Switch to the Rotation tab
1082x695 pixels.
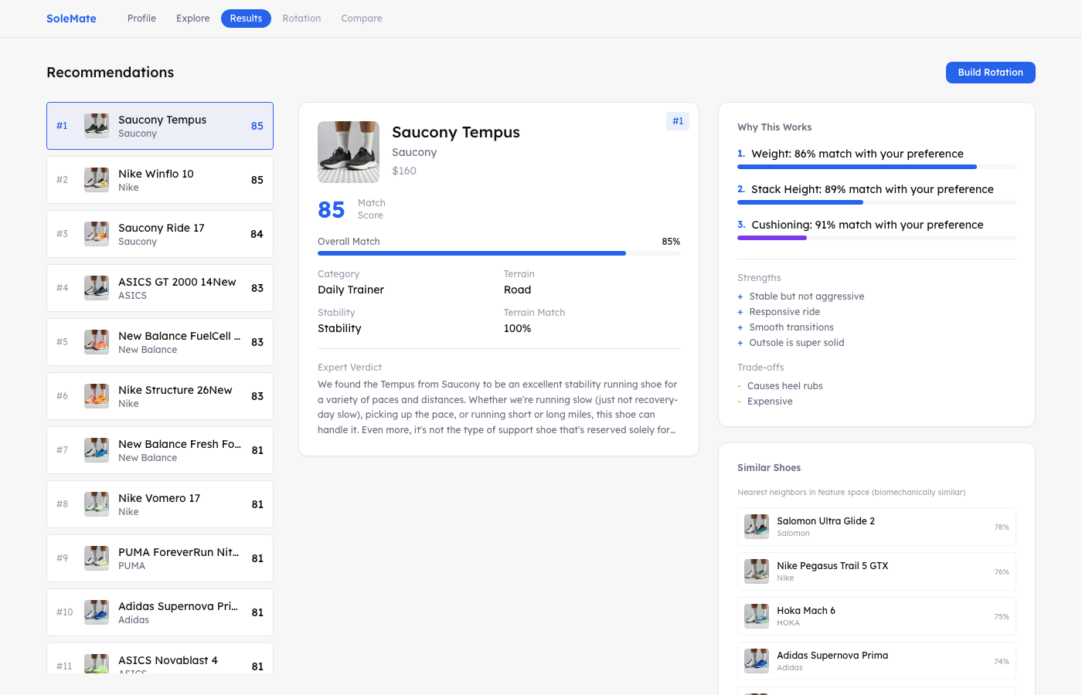coord(301,18)
